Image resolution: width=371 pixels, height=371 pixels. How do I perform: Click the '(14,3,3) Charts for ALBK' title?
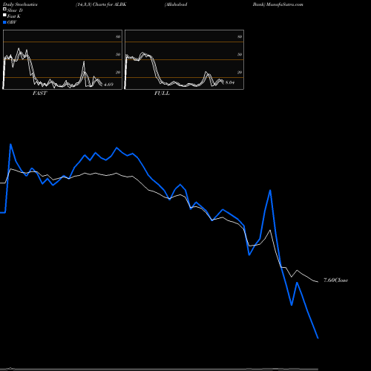(101, 4)
